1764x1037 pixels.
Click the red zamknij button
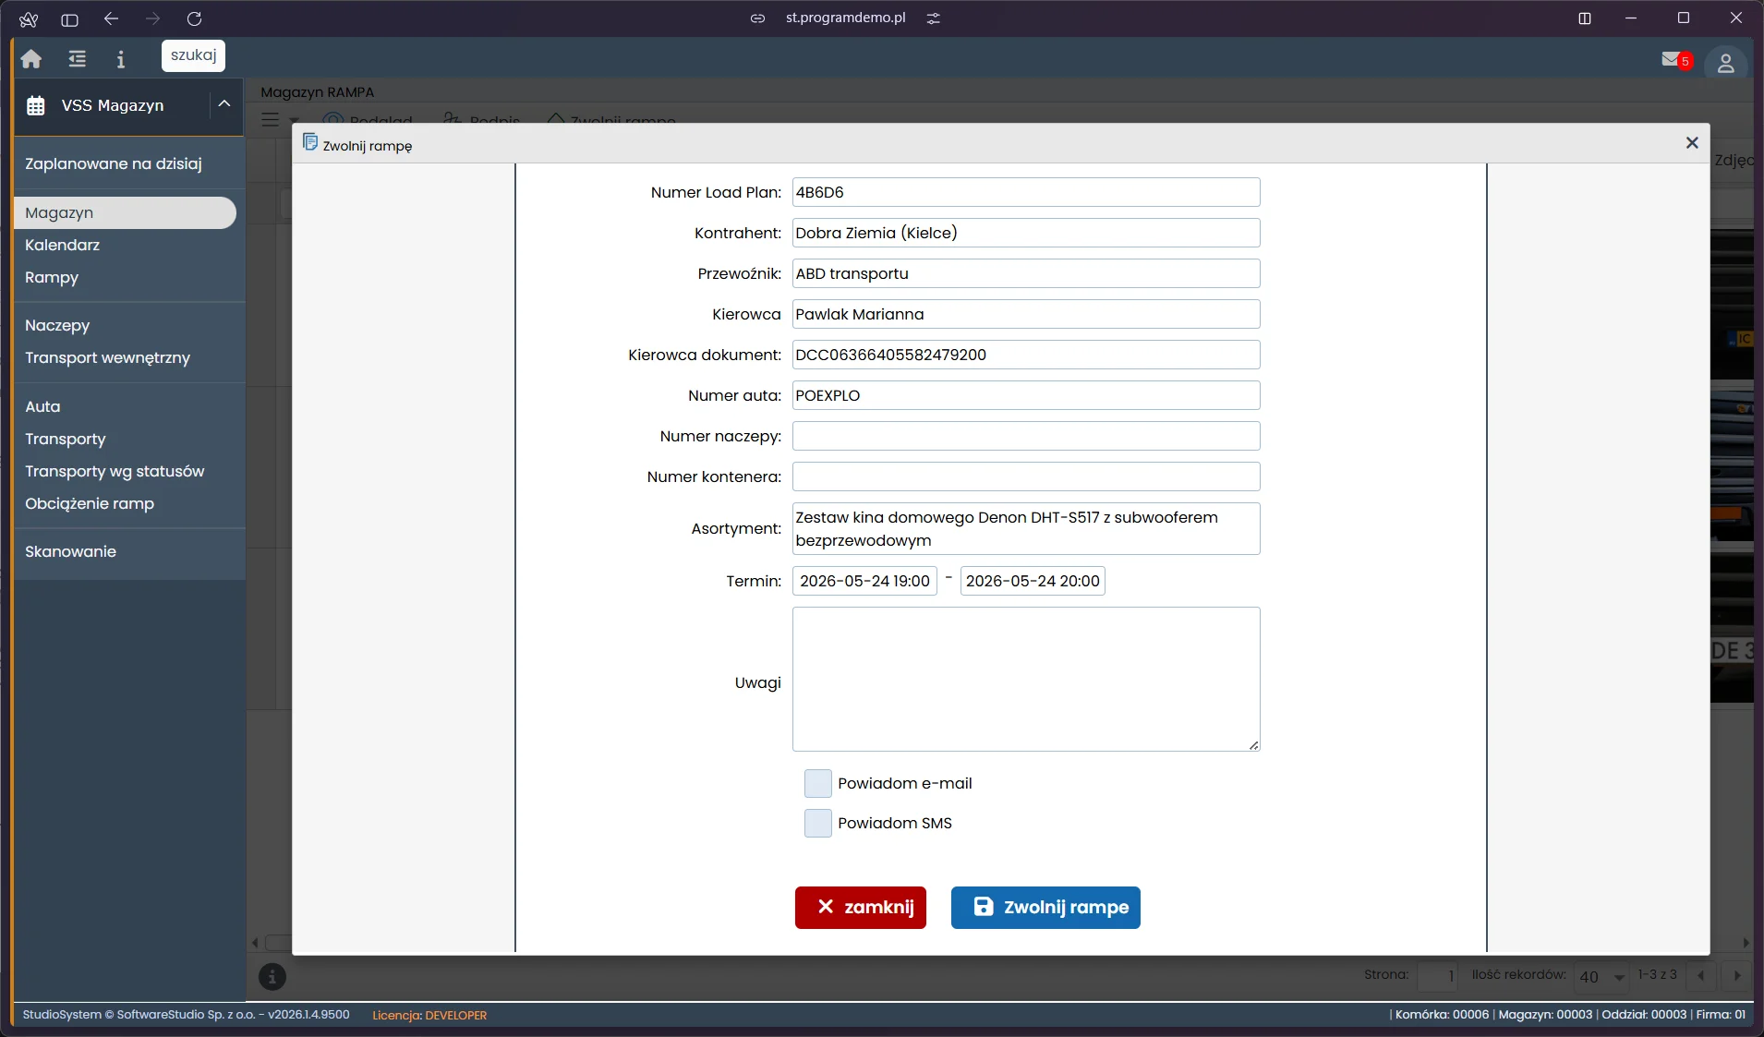tap(861, 908)
